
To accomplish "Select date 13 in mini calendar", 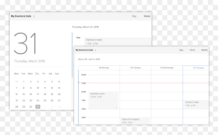I will pos(59,88).
